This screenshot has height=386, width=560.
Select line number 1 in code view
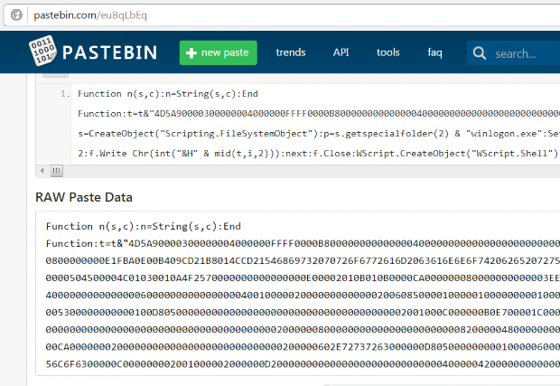click(65, 94)
